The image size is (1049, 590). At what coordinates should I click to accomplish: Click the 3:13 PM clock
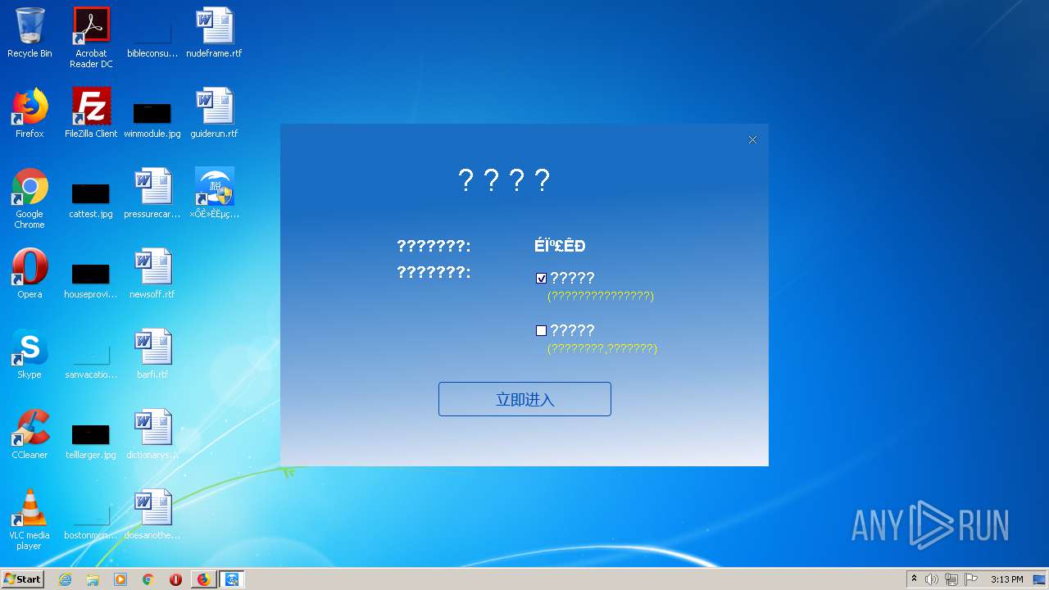(x=1006, y=579)
